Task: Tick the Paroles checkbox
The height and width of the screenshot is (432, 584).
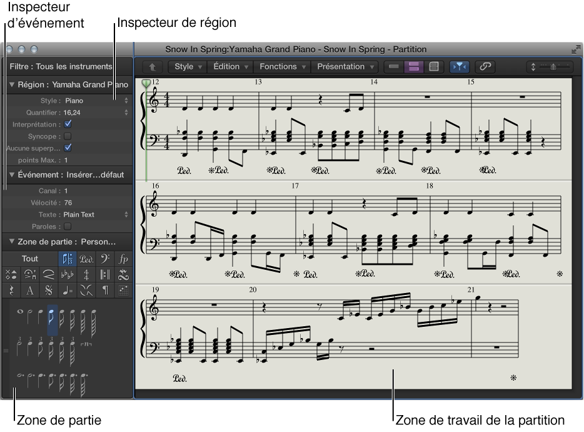Action: pyautogui.click(x=68, y=226)
